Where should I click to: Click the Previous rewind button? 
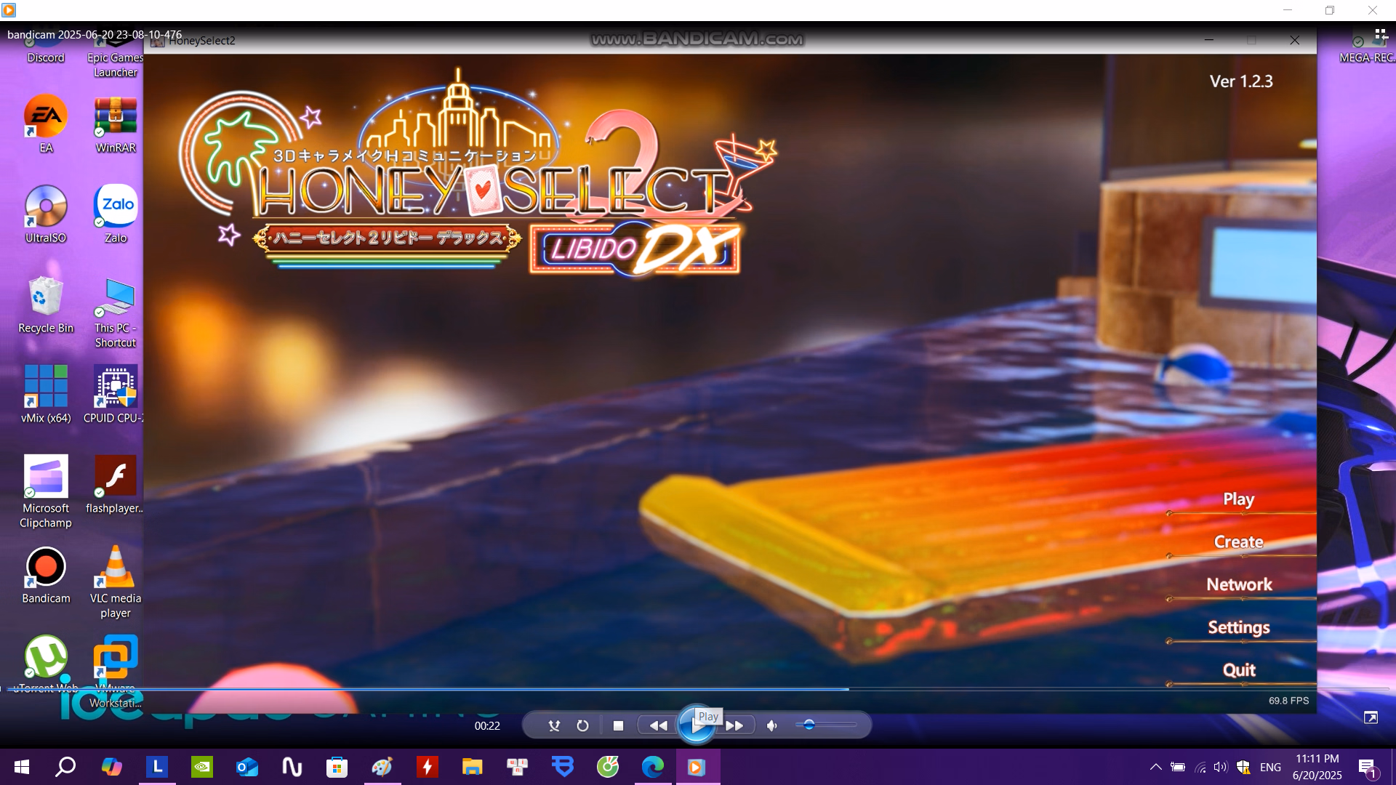point(658,725)
